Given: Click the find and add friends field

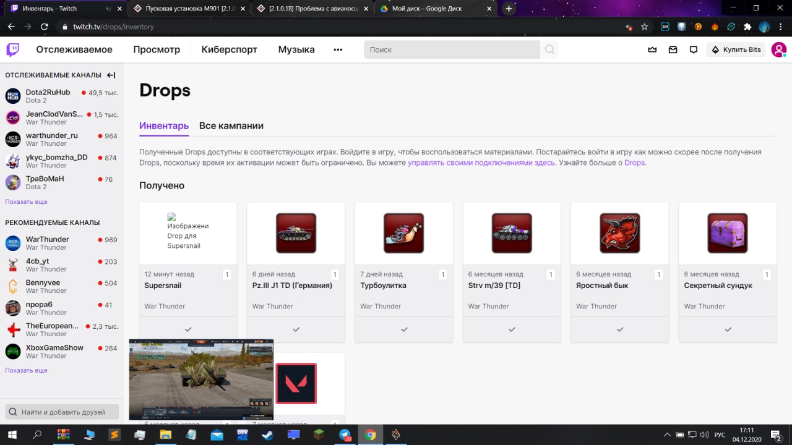Looking at the screenshot, I should click(x=62, y=412).
